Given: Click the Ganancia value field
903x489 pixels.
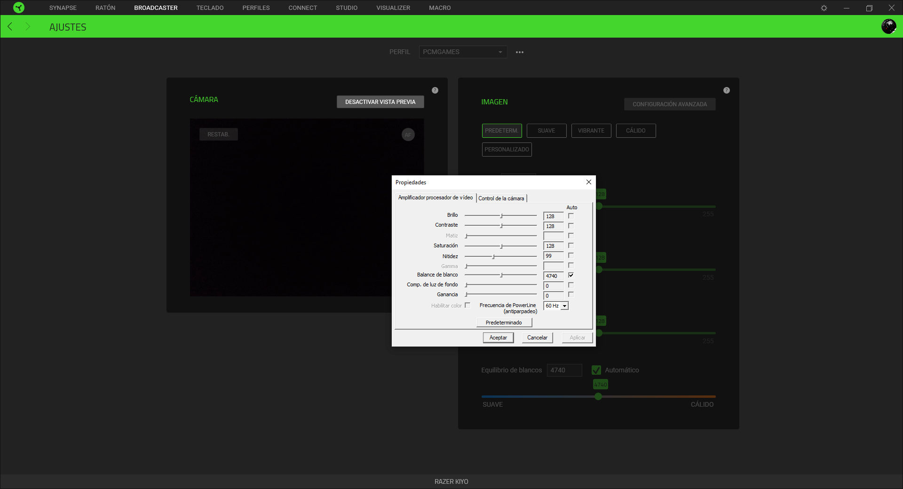Looking at the screenshot, I should [x=554, y=296].
